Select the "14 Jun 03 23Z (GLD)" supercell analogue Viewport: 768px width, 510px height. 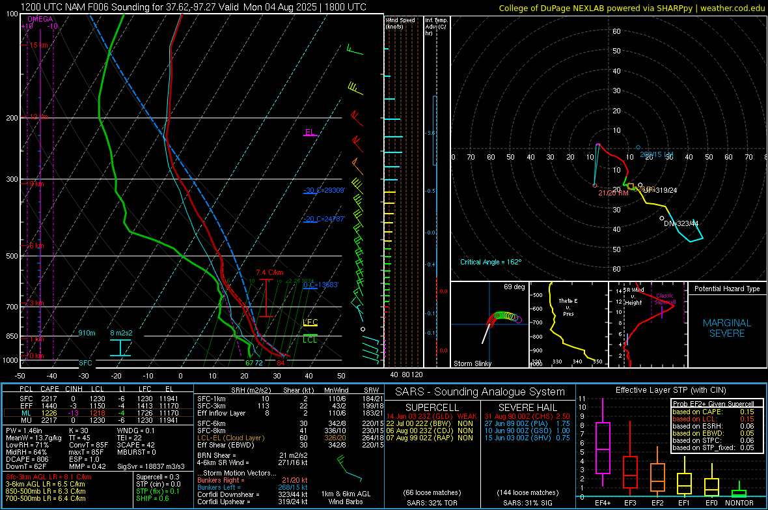[x=431, y=416]
